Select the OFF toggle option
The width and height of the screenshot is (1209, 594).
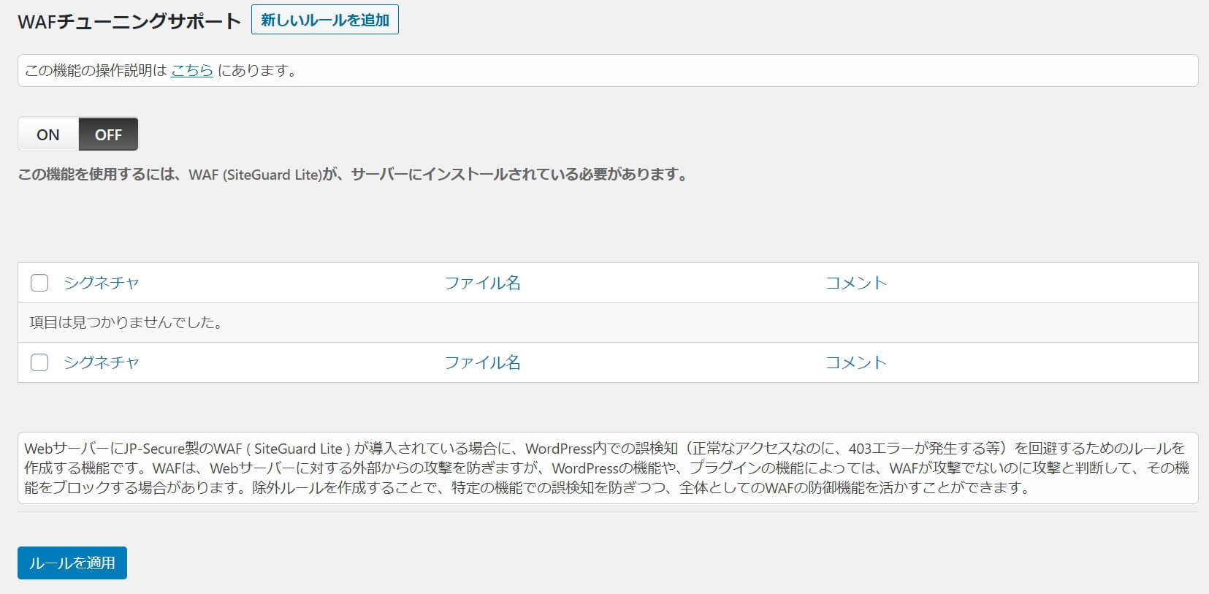coord(108,134)
